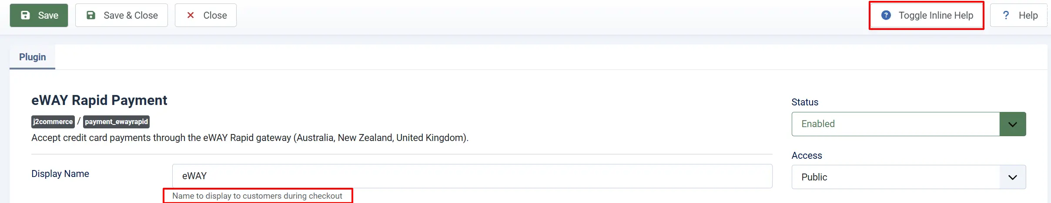Click the Access dropdown chevron icon
This screenshot has width=1051, height=203.
(x=1013, y=177)
